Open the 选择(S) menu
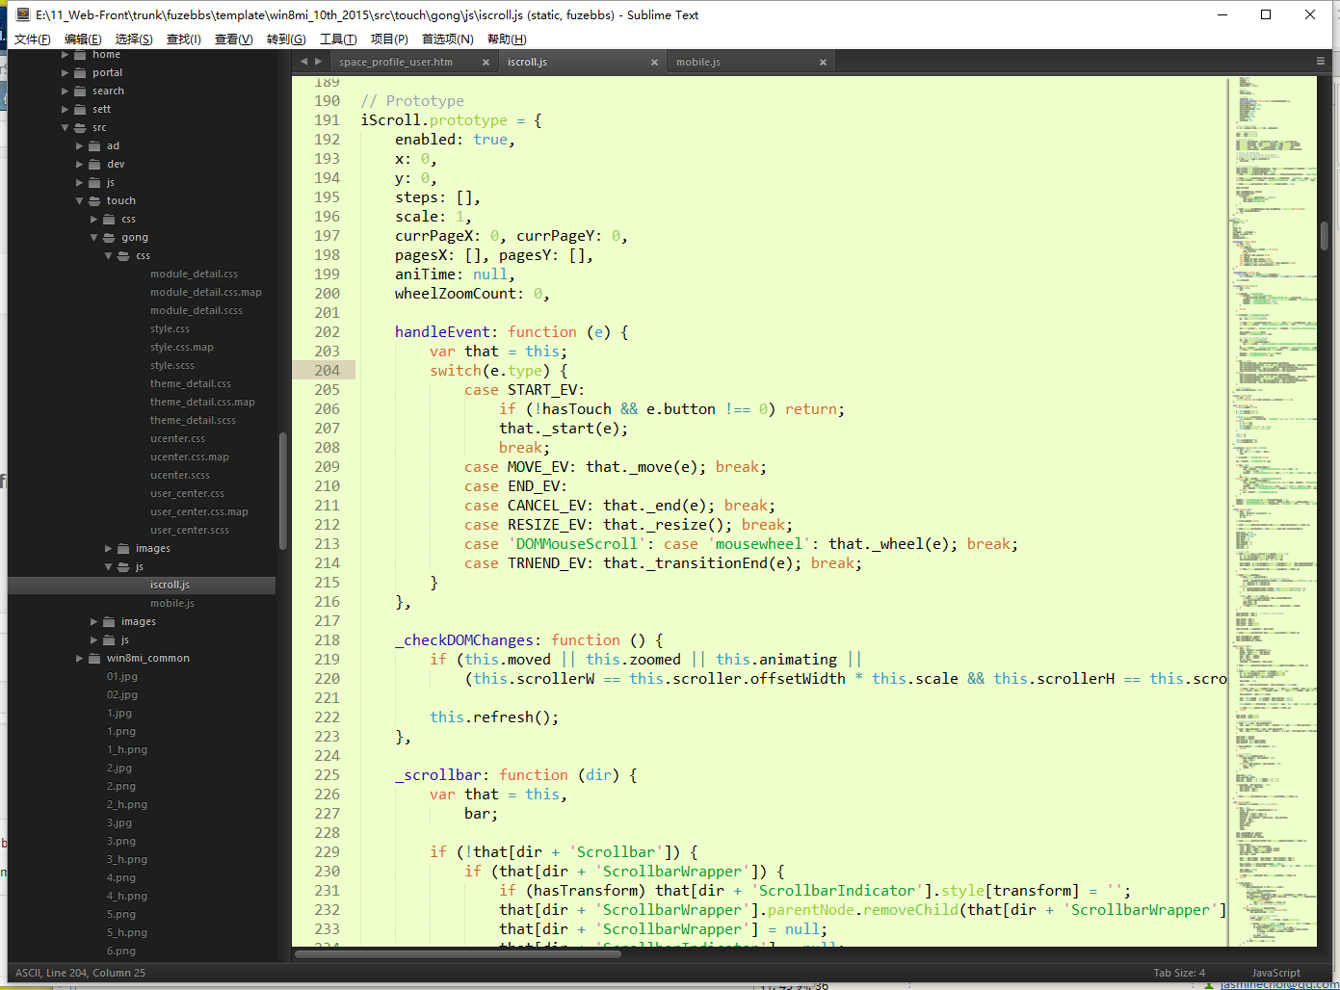The width and height of the screenshot is (1340, 990). pos(134,39)
